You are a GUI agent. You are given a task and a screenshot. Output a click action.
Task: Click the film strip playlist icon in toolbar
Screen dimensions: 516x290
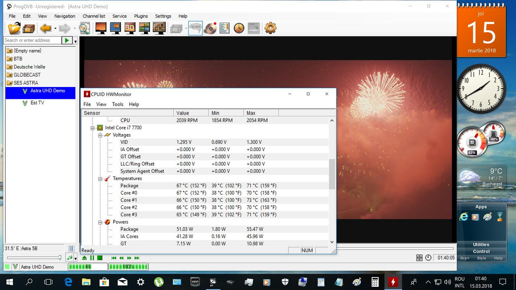(29, 28)
